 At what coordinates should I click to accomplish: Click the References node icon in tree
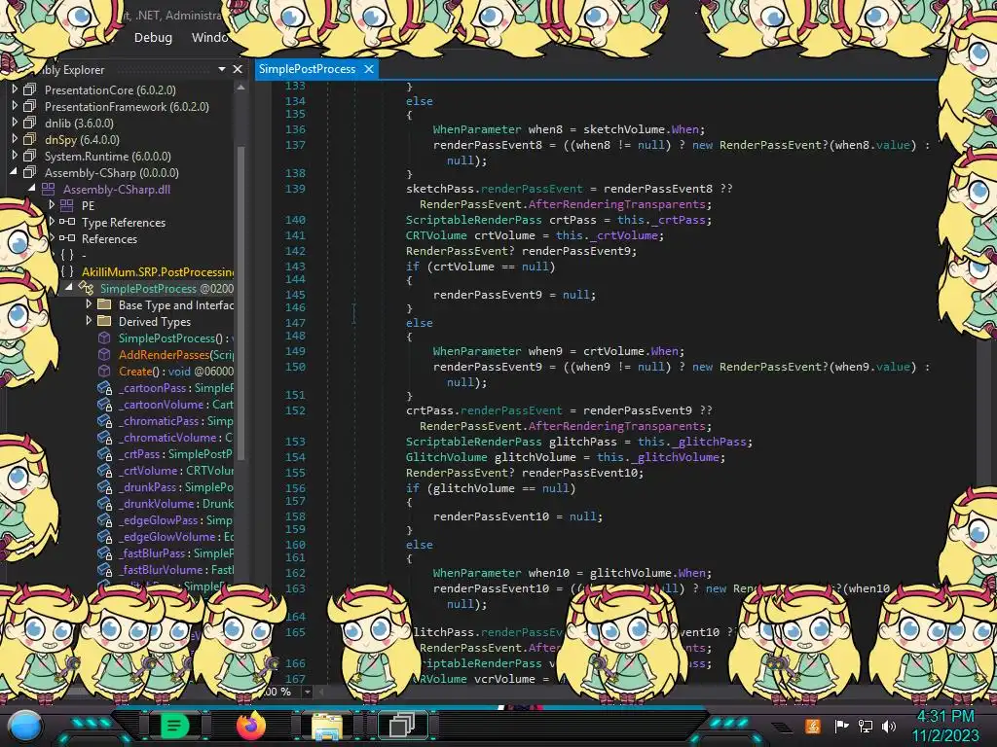coord(67,238)
